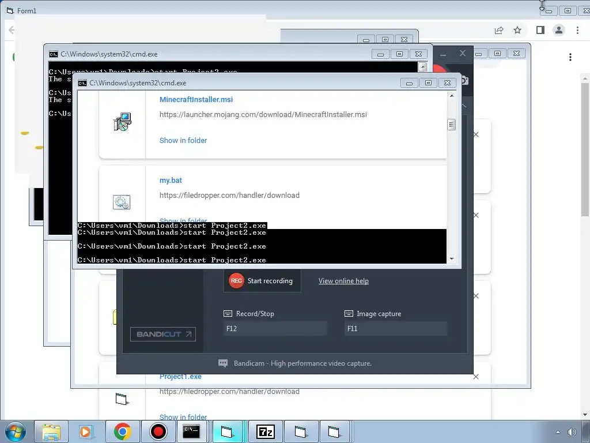Click the Project1.exe application icon
The height and width of the screenshot is (443, 590).
[122, 399]
